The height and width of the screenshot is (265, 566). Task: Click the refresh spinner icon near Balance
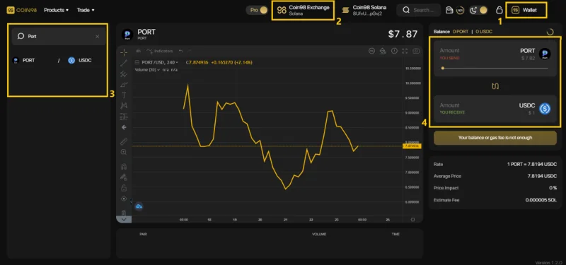550,32
